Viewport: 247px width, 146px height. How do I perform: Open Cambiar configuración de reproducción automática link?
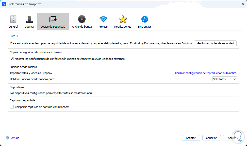[206, 73]
